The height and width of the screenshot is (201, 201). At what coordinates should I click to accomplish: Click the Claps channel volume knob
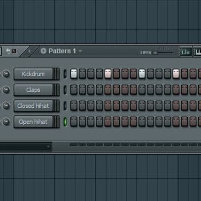click(6, 90)
